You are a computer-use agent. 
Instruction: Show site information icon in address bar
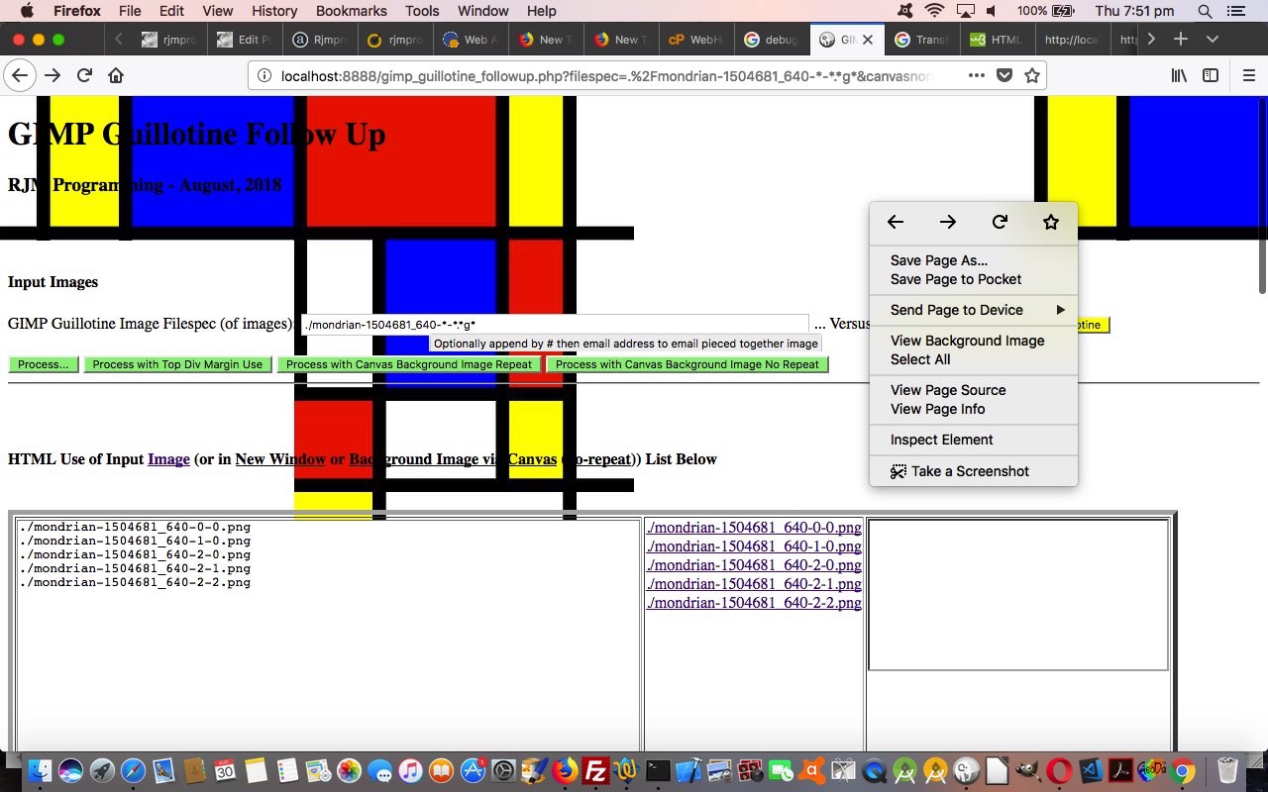(264, 75)
